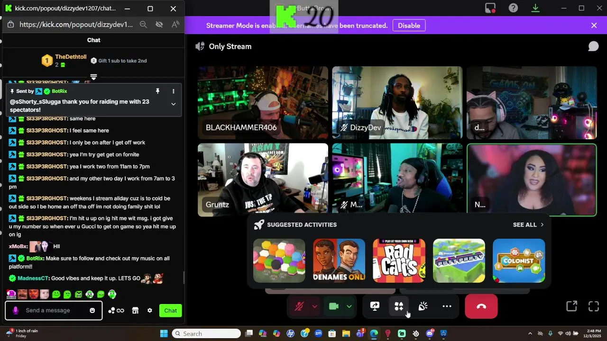Show hidden tray icons chevron
The image size is (607, 341).
(x=530, y=333)
